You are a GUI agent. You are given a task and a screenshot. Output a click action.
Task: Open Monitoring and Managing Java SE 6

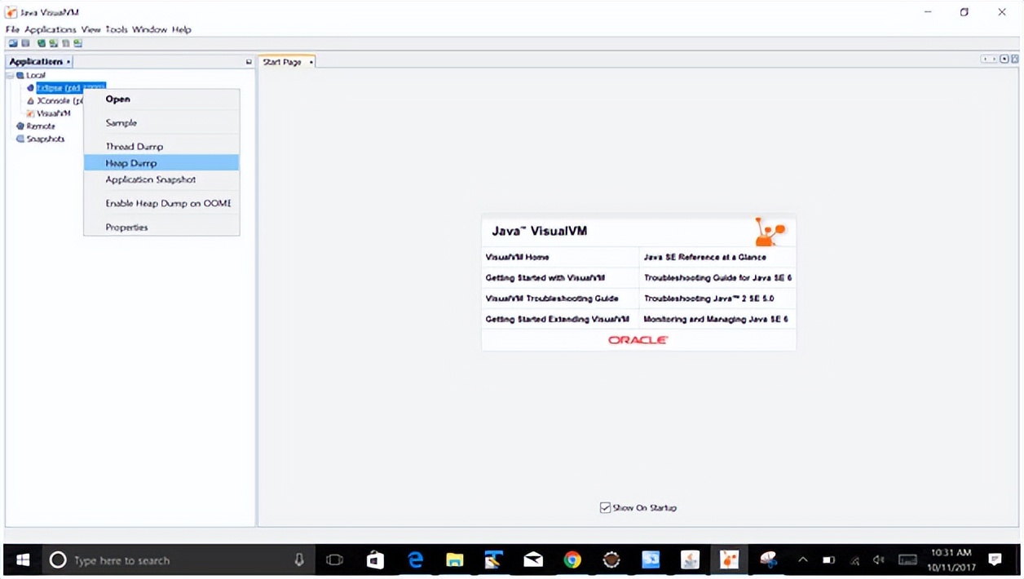(x=716, y=320)
